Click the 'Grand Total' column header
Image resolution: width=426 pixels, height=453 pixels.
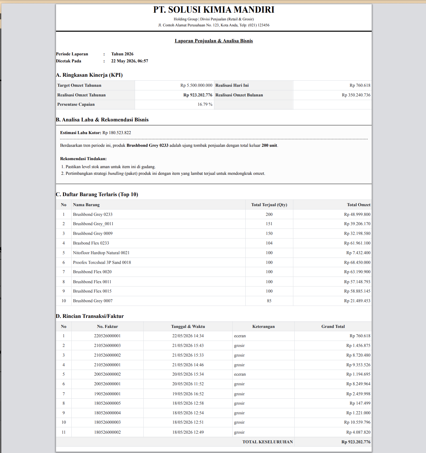(333, 327)
